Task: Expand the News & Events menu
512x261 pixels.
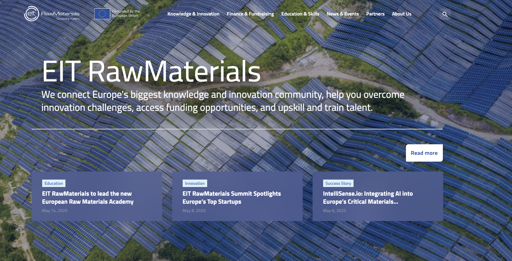Action: pyautogui.click(x=342, y=14)
